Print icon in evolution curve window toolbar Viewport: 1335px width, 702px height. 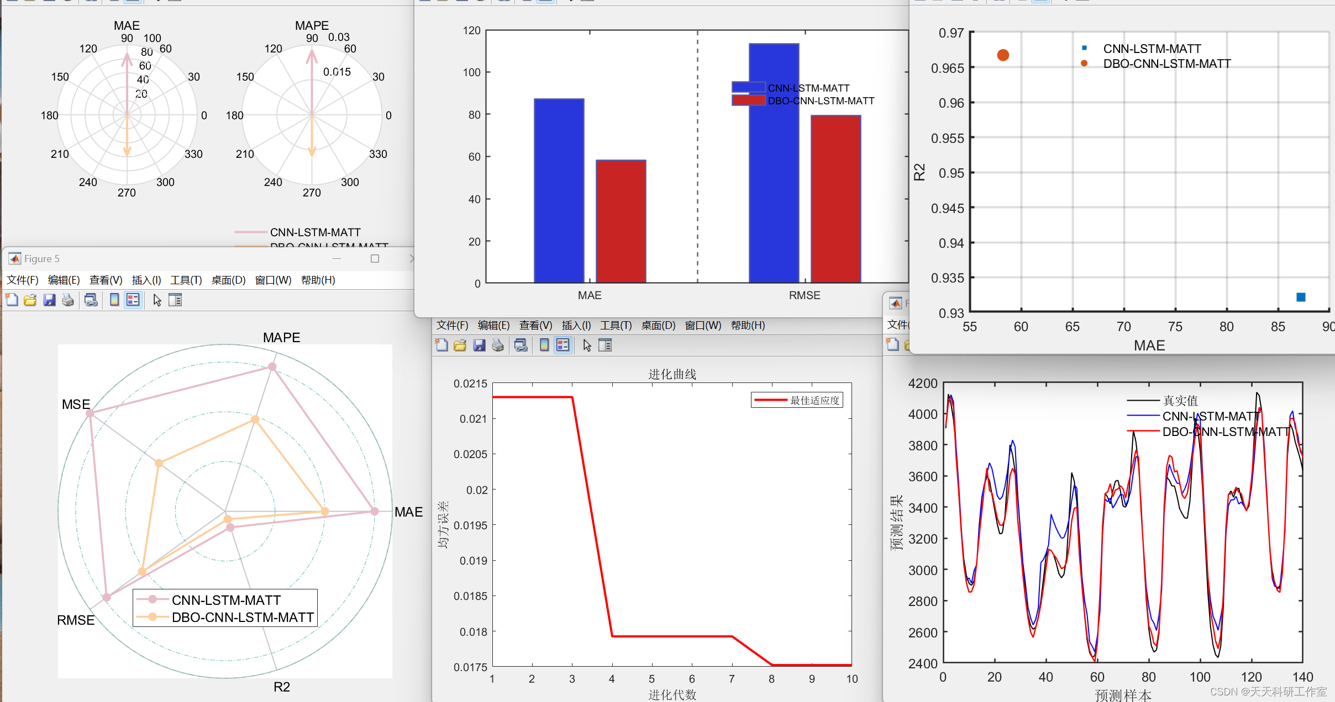(x=498, y=345)
